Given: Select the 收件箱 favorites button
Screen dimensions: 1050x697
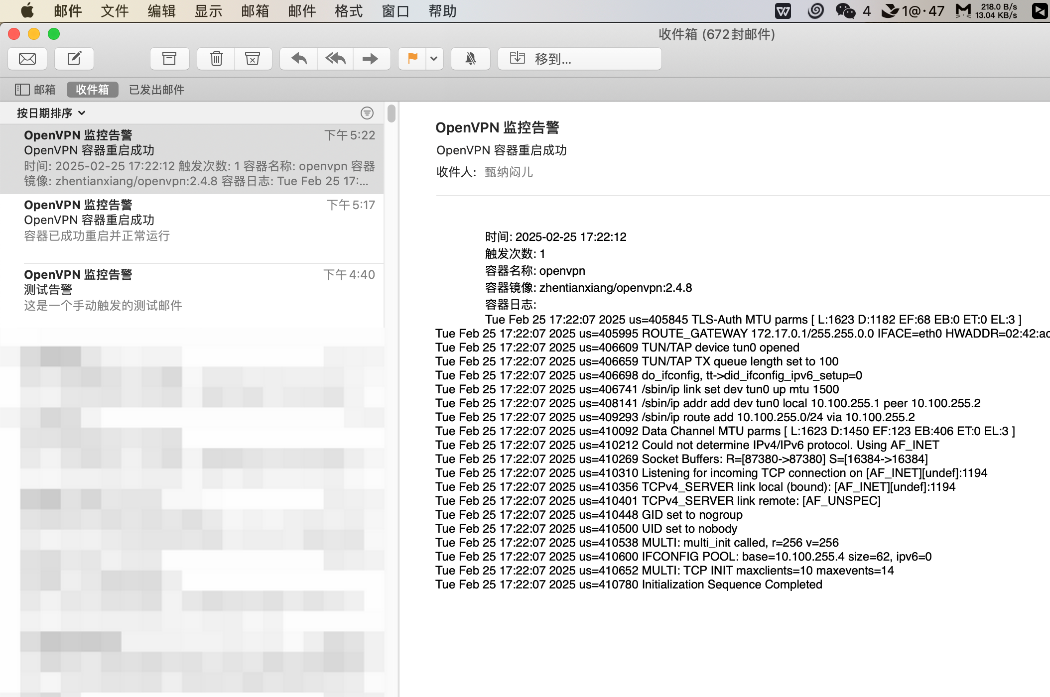Looking at the screenshot, I should click(92, 90).
